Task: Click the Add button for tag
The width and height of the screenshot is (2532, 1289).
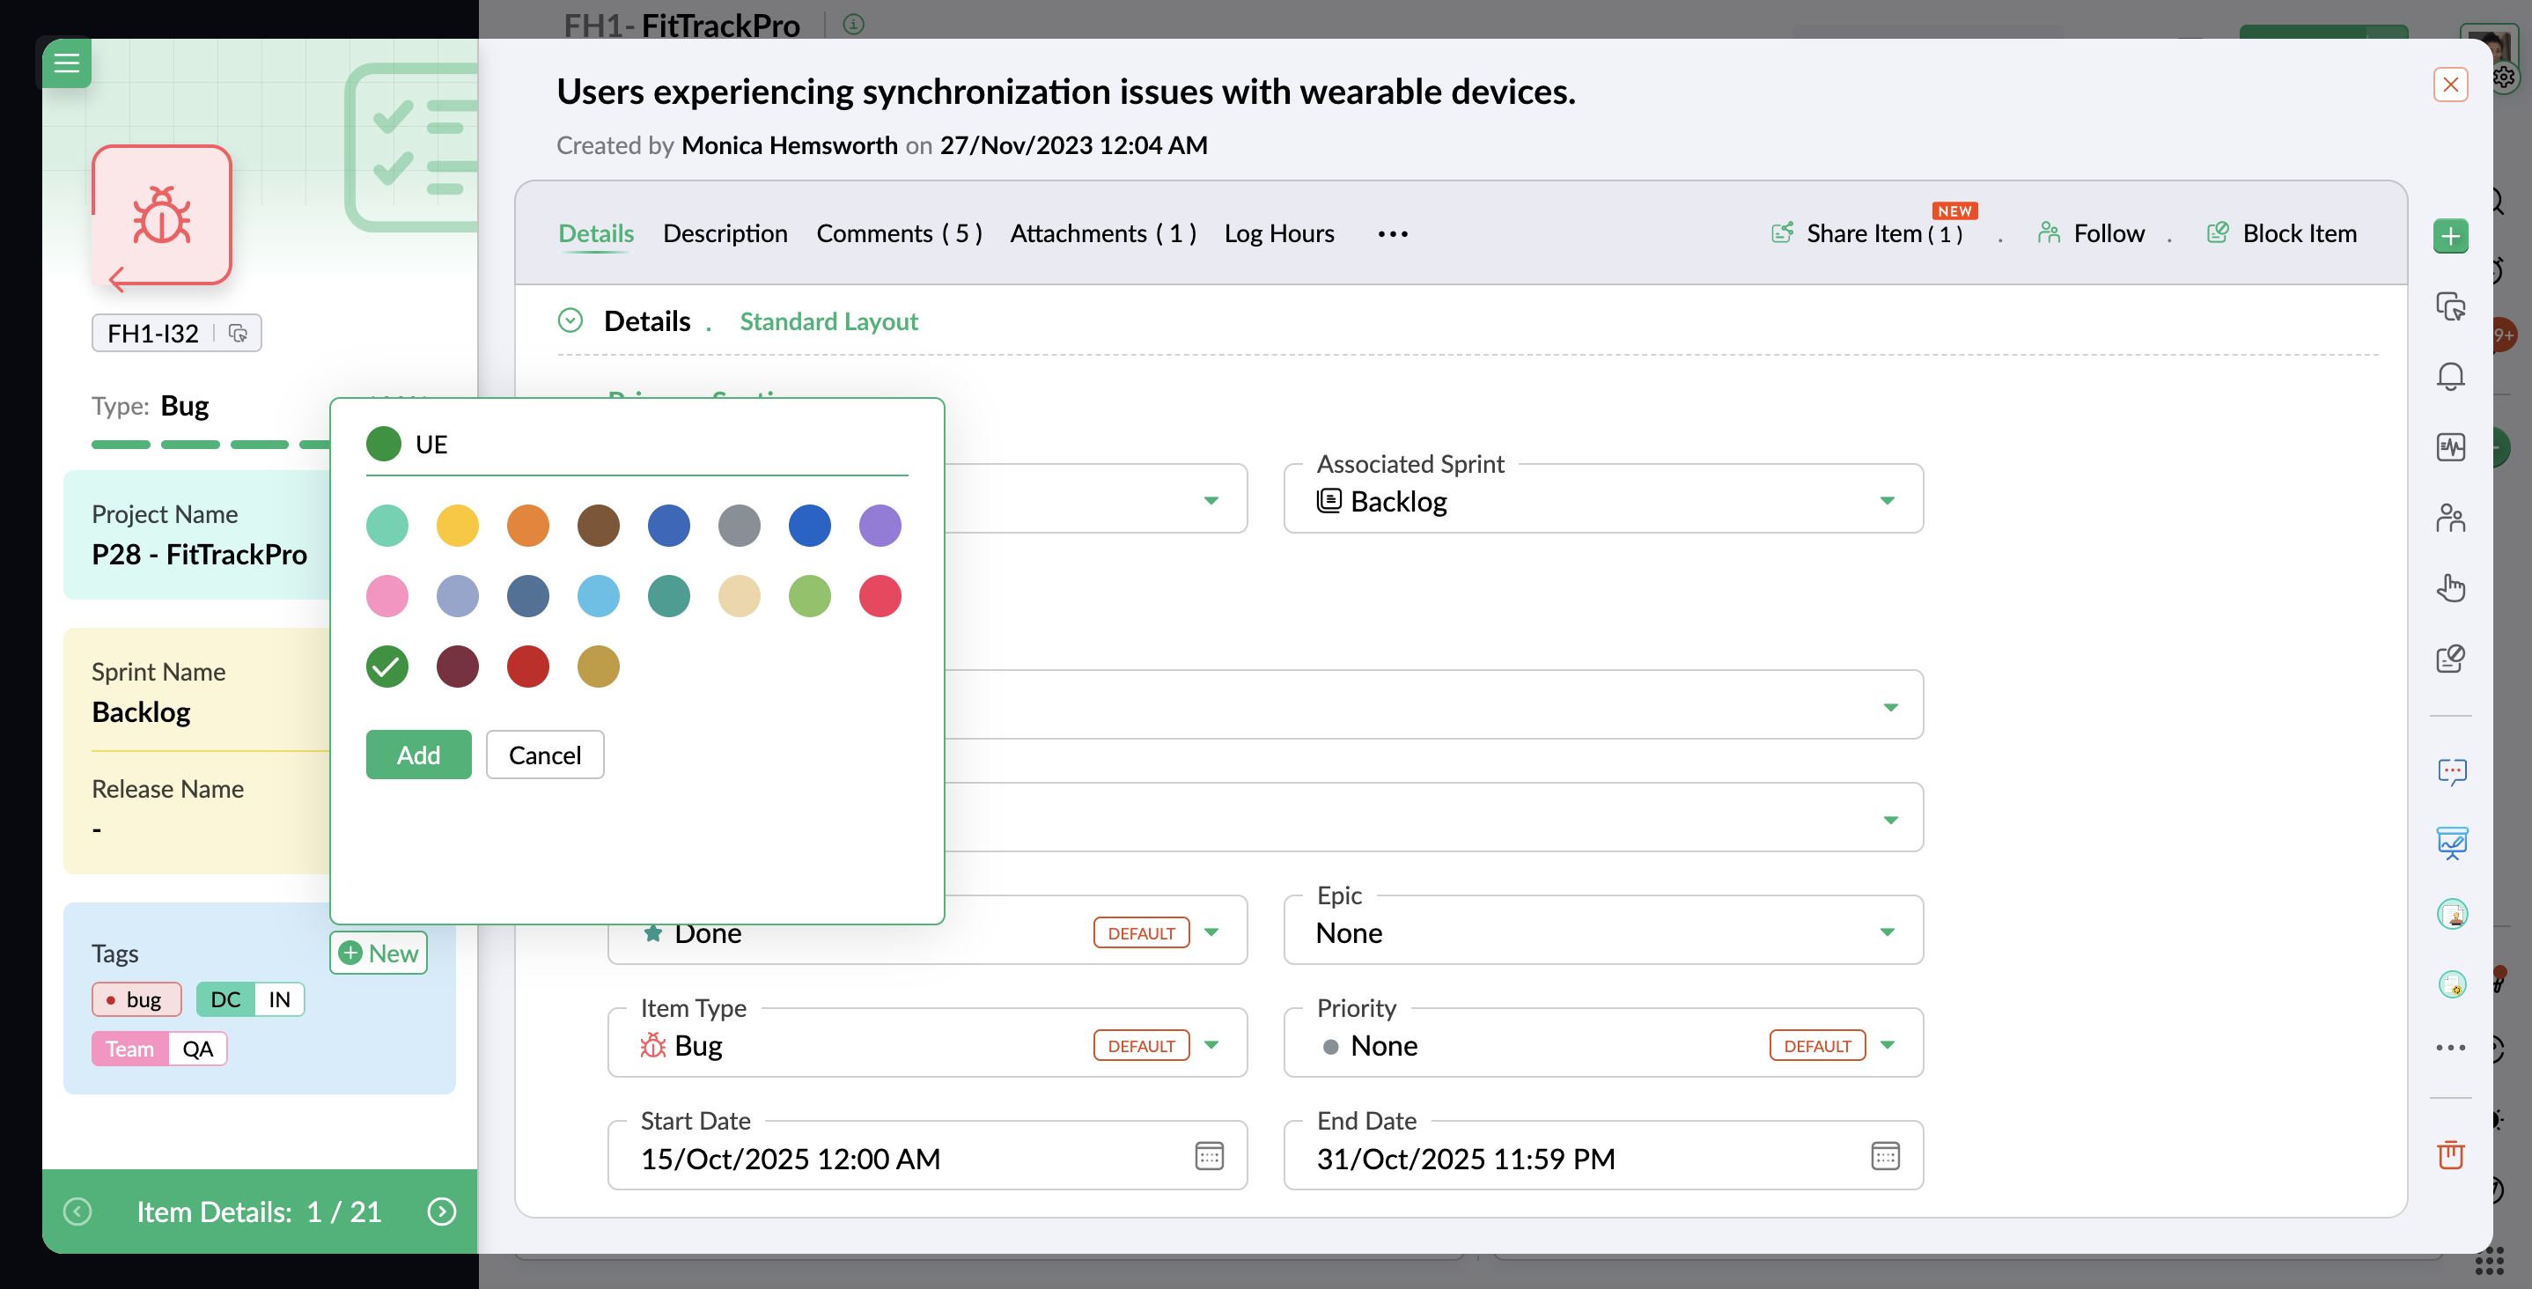Action: (x=417, y=755)
